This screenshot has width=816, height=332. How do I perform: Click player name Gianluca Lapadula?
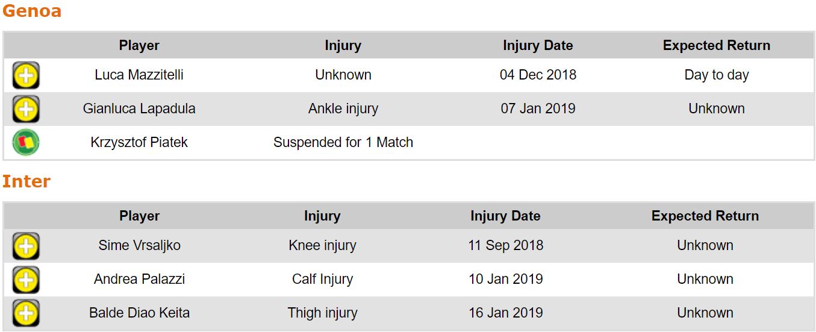(x=139, y=109)
